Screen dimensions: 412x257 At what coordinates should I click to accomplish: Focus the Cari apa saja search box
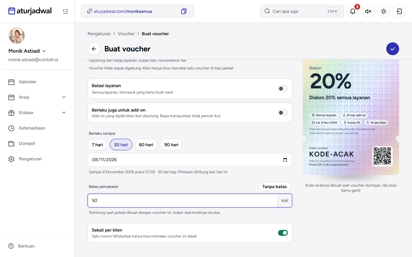[302, 11]
